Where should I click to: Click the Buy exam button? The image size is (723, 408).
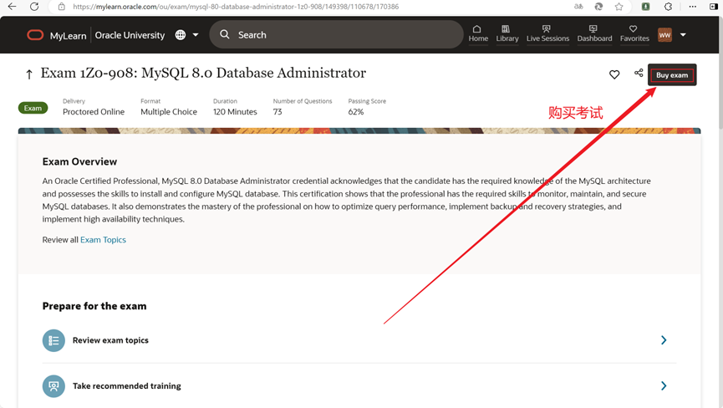pos(672,75)
